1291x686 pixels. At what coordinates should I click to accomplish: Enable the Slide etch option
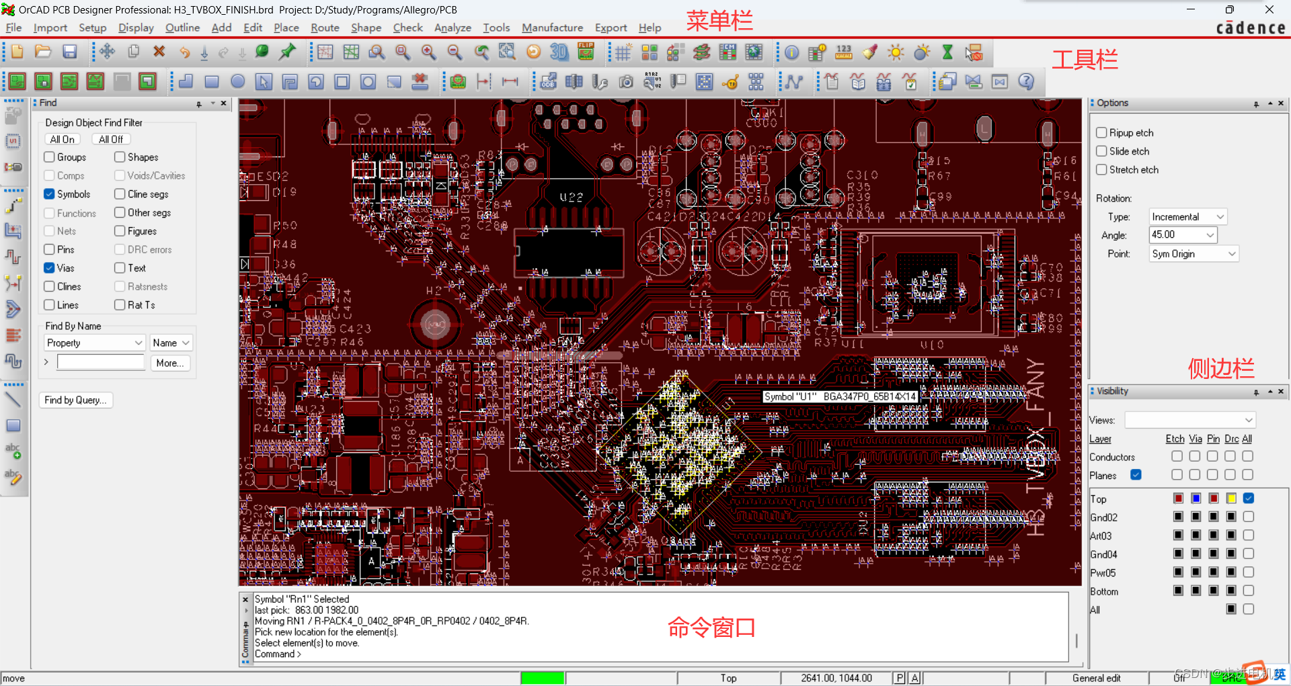1101,151
